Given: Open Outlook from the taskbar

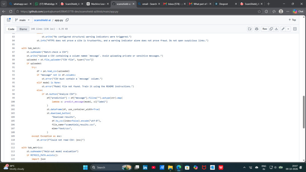Looking at the screenshot, I should point(212,167).
